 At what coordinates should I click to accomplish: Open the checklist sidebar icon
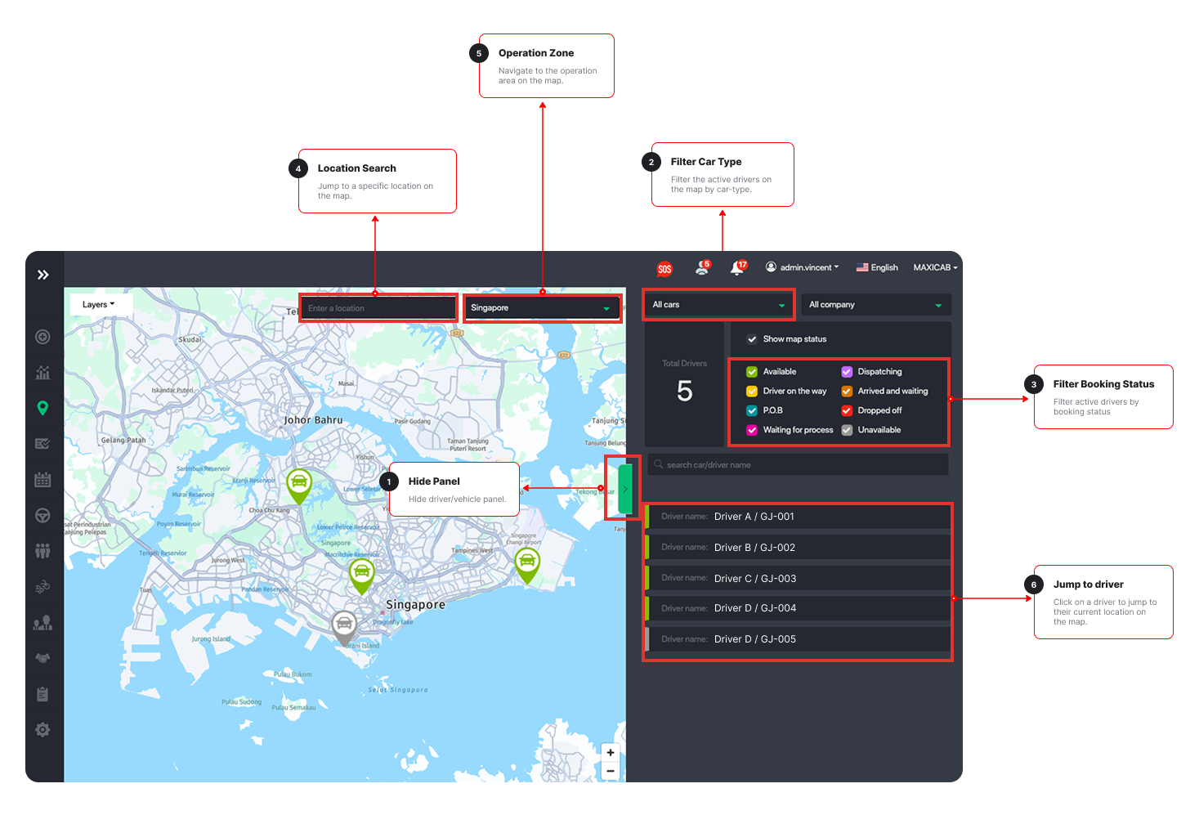point(43,444)
